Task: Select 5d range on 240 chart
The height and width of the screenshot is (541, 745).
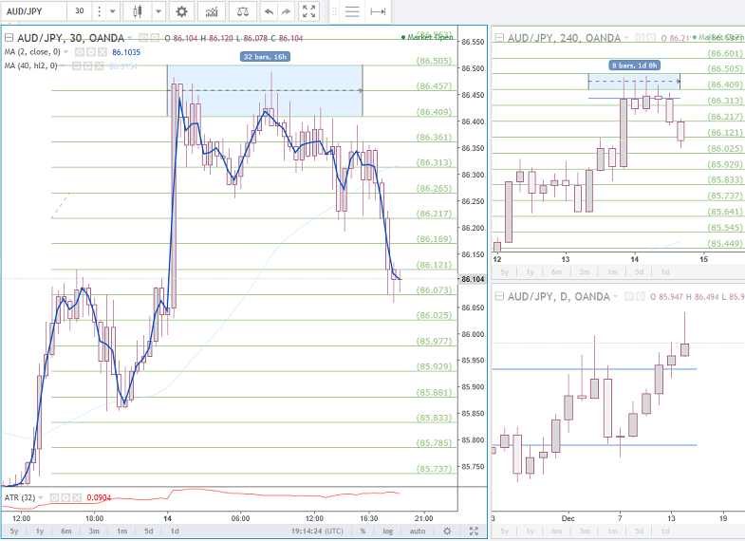Action: click(639, 272)
